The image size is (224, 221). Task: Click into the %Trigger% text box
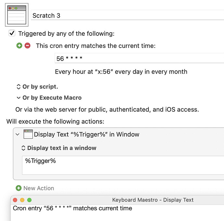123,166
